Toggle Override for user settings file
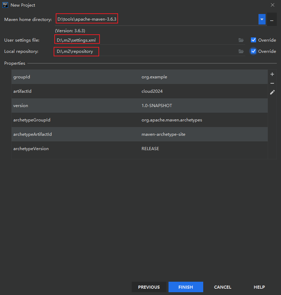 click(254, 40)
